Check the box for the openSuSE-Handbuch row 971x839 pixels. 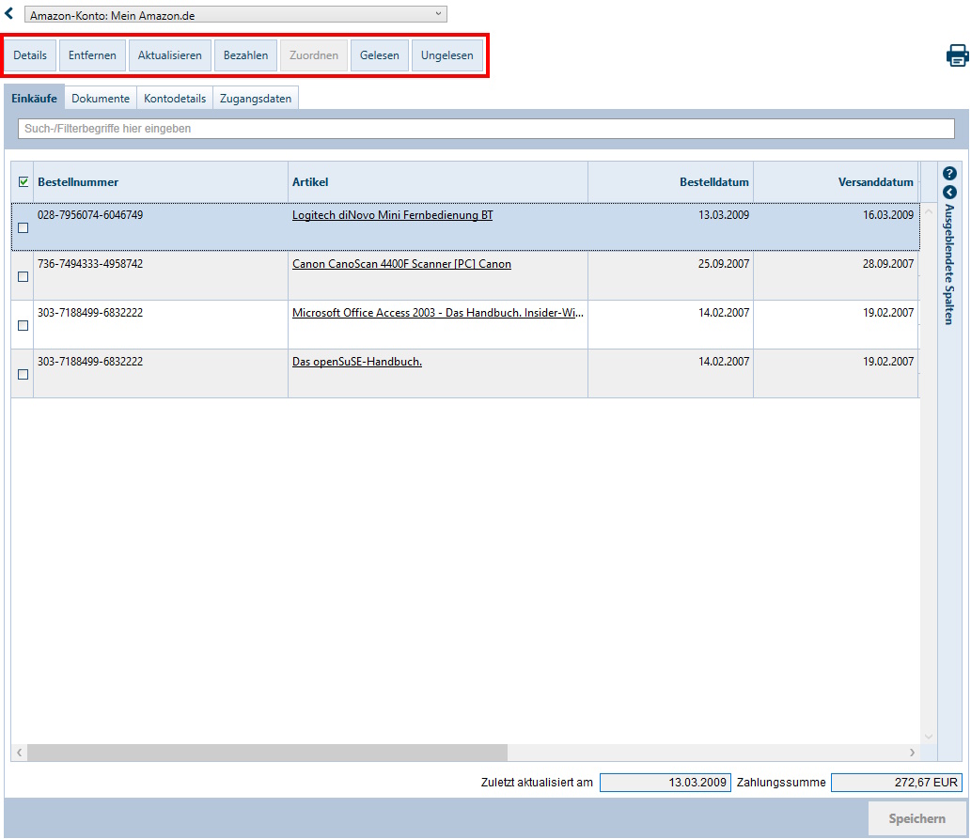point(23,375)
